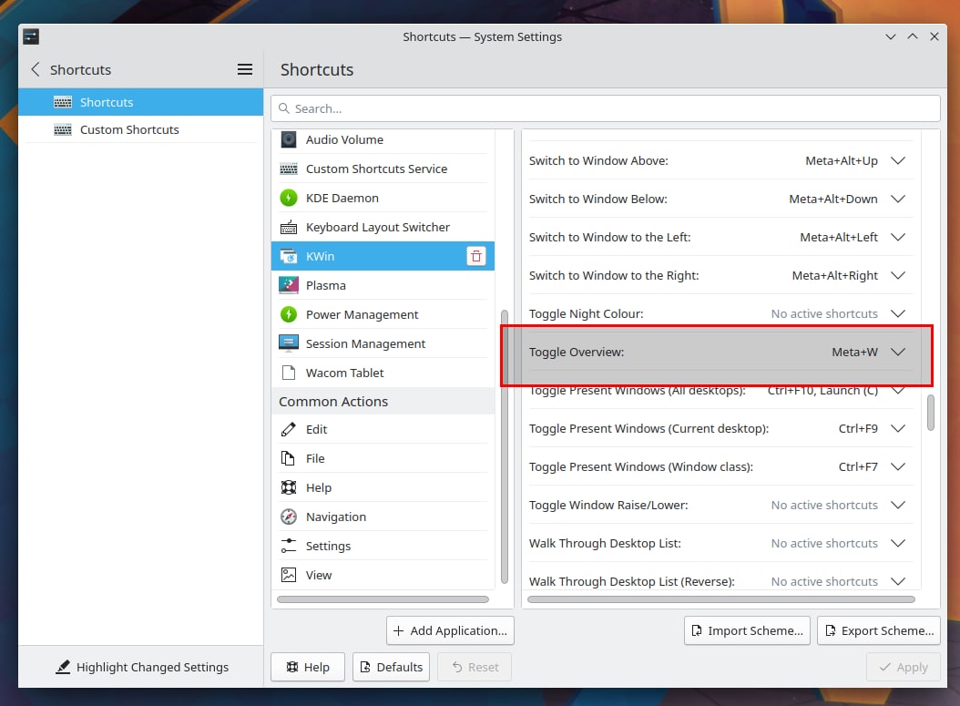Click the Meta+W shortcut value
Viewport: 960px width, 706px height.
click(x=854, y=352)
